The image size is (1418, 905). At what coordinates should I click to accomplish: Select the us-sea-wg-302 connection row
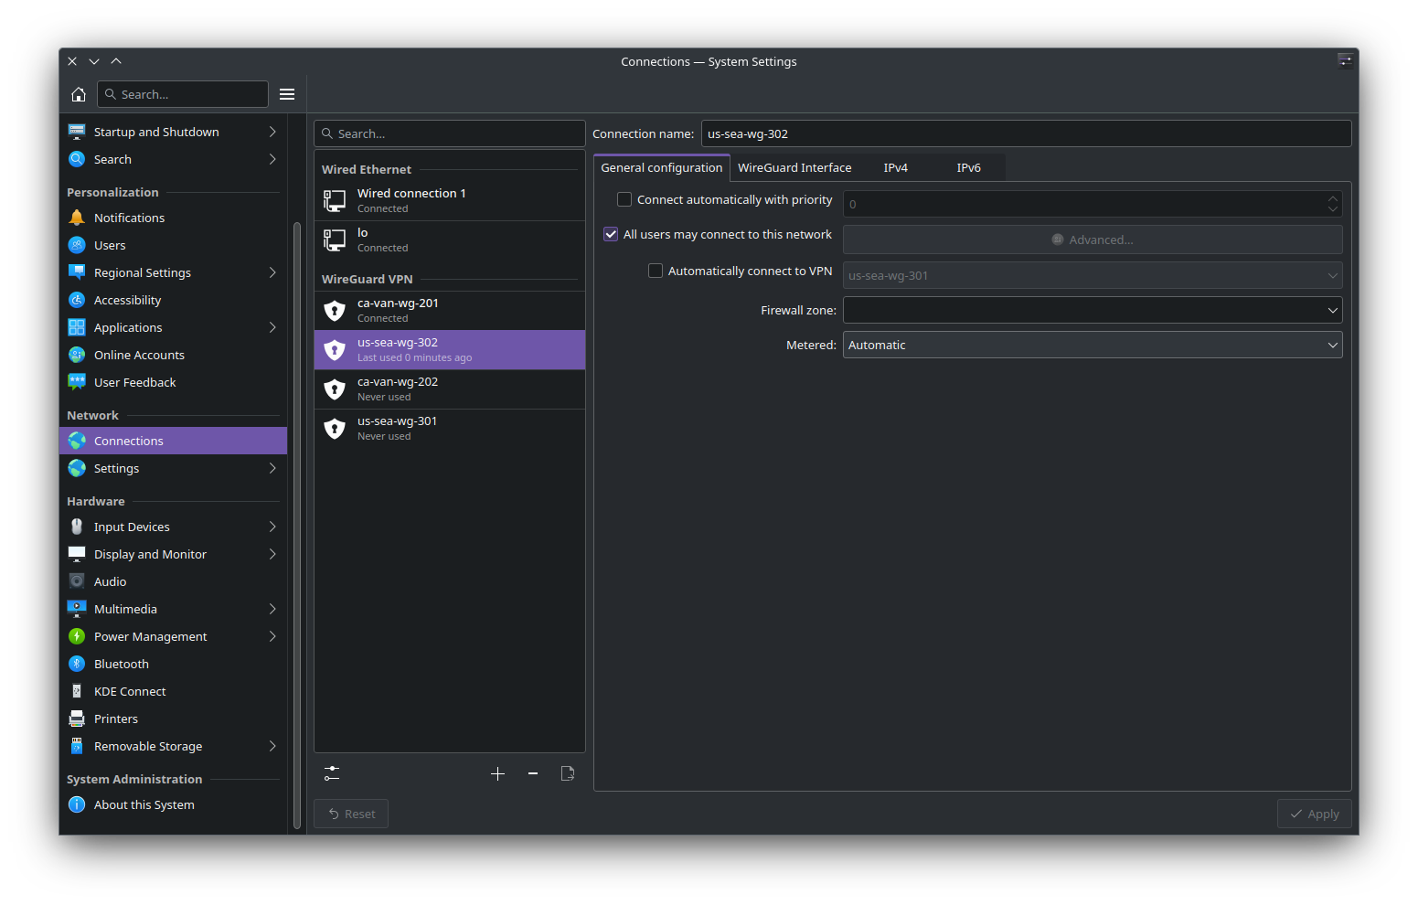click(450, 350)
